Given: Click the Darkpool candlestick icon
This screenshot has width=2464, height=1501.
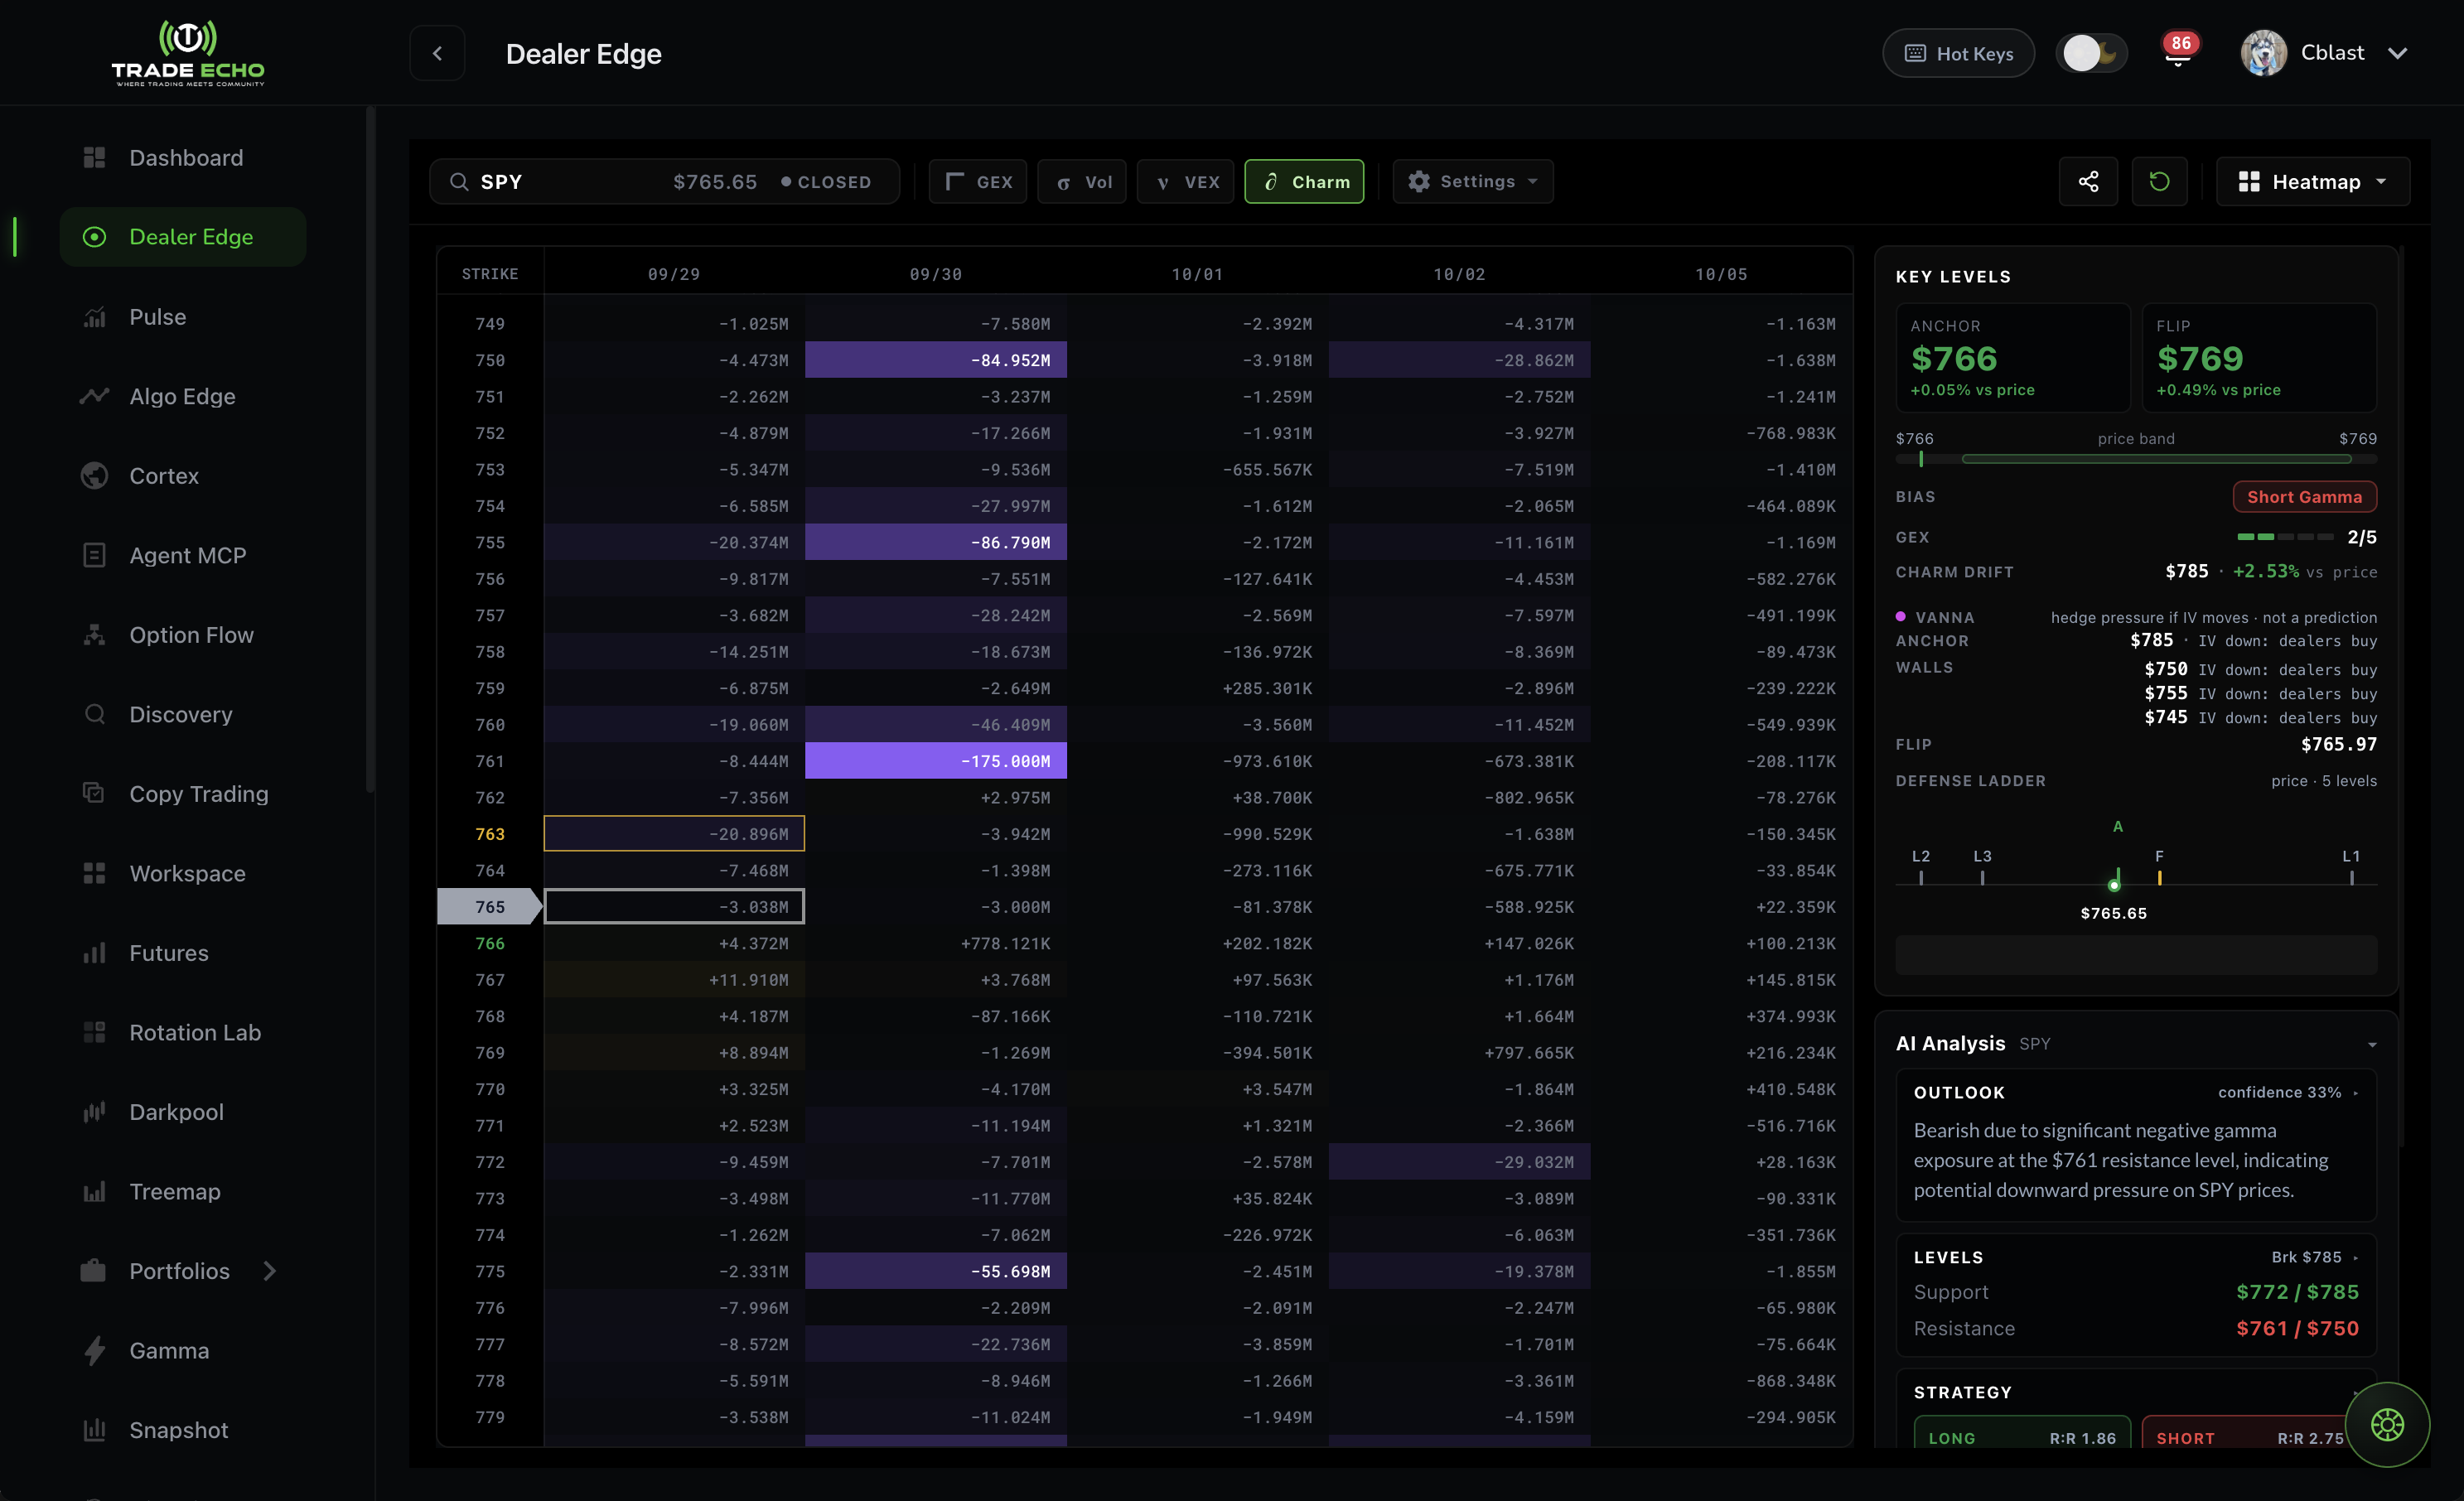Looking at the screenshot, I should [94, 1112].
